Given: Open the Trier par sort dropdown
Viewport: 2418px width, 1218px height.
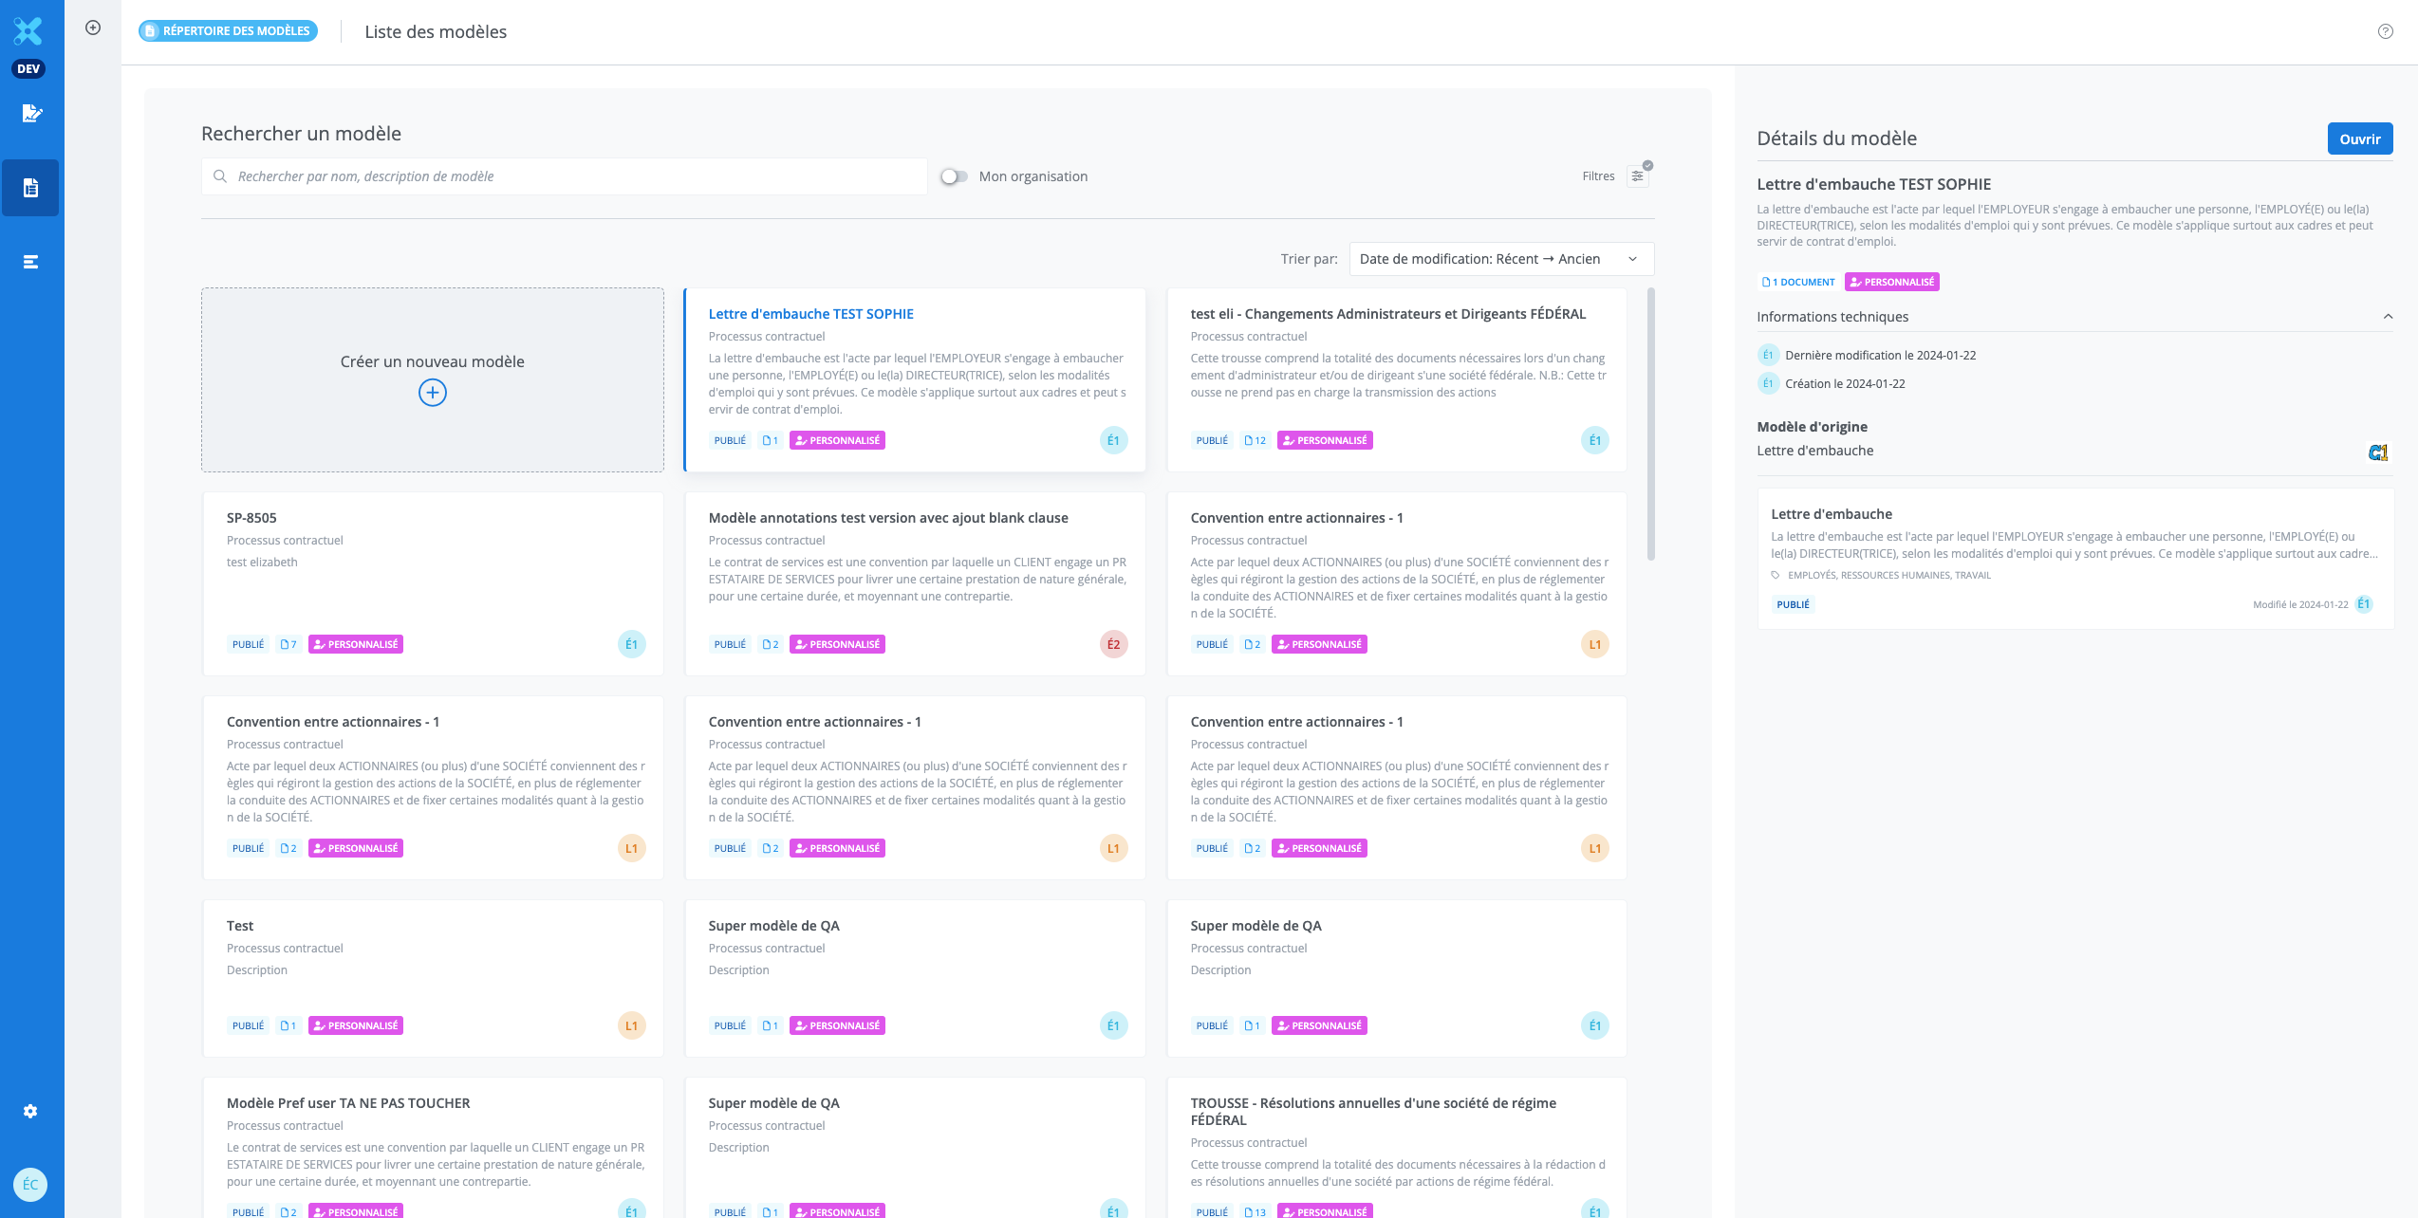Looking at the screenshot, I should click(x=1500, y=259).
